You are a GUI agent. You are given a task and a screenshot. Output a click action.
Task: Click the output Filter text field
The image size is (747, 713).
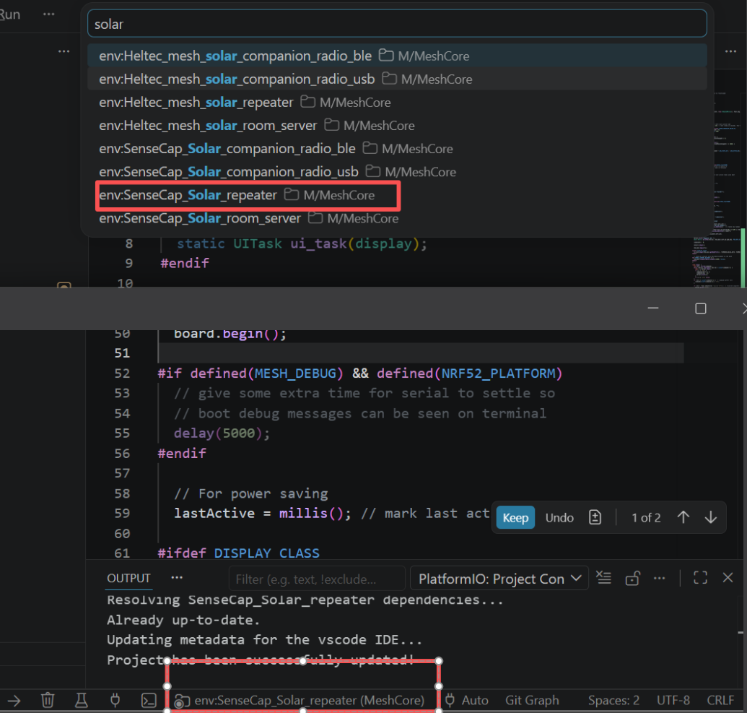[317, 579]
